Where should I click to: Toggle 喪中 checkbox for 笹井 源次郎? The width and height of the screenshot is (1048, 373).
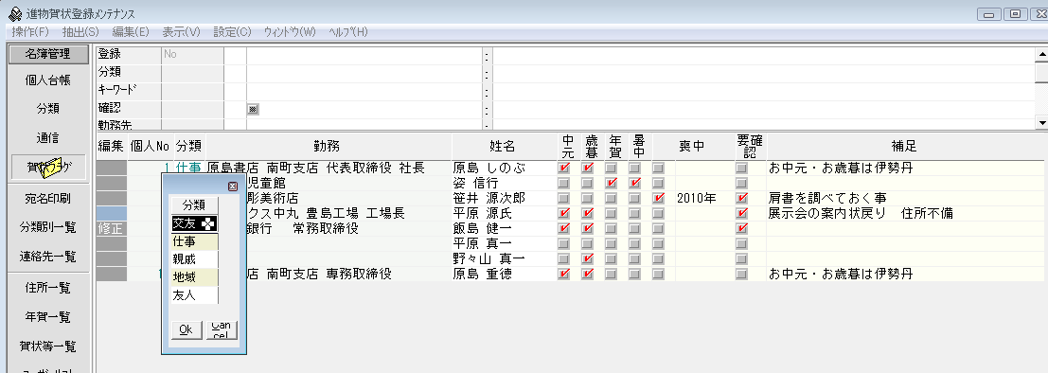pyautogui.click(x=659, y=198)
